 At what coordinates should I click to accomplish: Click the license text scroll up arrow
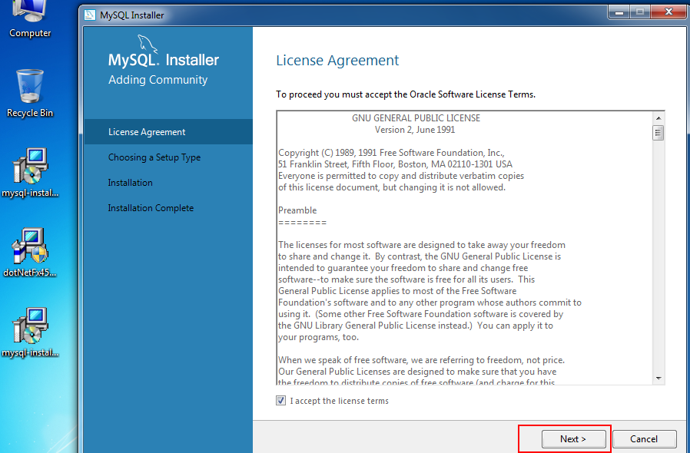658,118
